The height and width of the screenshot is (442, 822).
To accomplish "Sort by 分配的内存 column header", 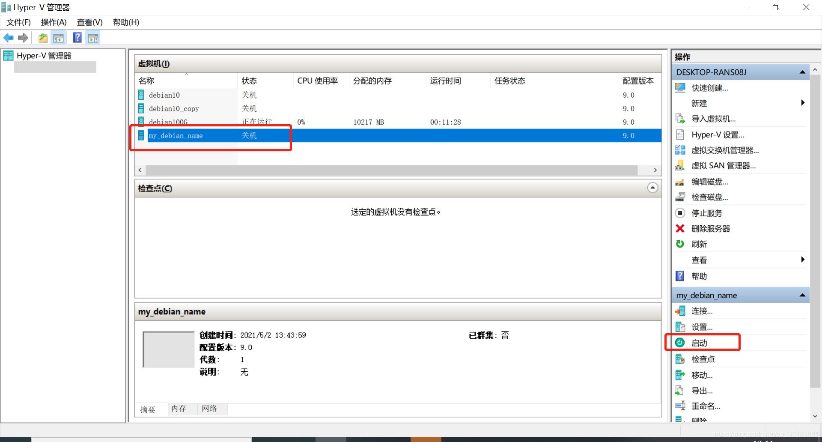I will point(387,81).
